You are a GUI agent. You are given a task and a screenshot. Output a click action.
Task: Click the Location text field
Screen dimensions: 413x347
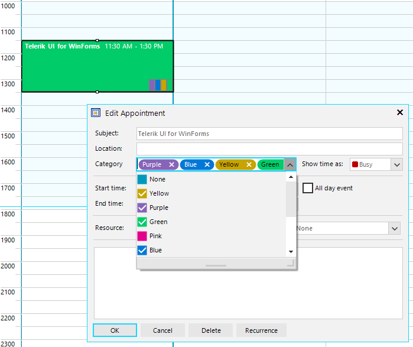(x=269, y=149)
